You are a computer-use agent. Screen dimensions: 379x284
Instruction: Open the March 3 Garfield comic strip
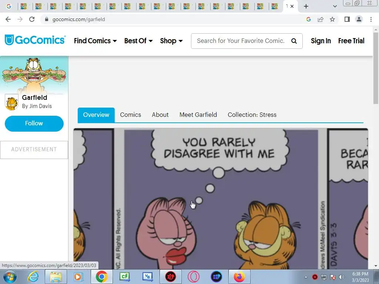point(221,199)
